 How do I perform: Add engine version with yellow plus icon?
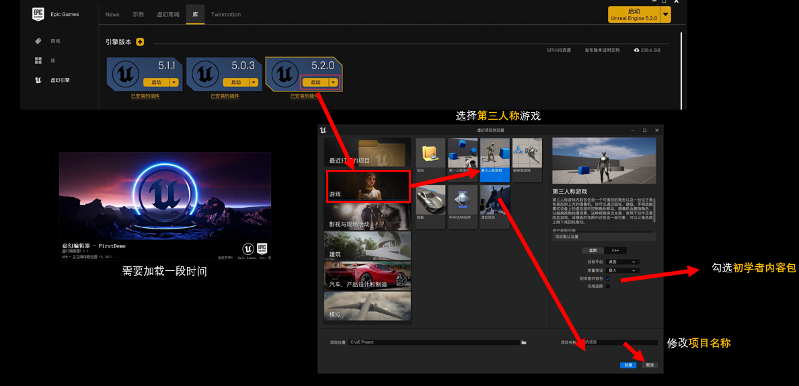pyautogui.click(x=140, y=42)
